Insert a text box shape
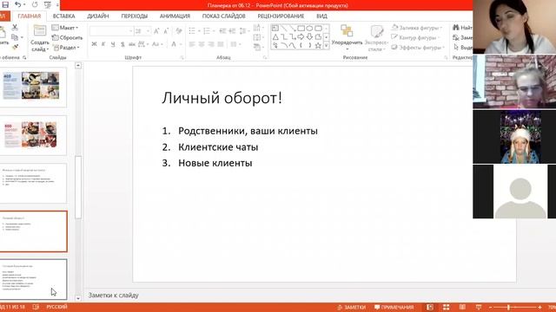This screenshot has height=312, width=556. pyautogui.click(x=275, y=28)
